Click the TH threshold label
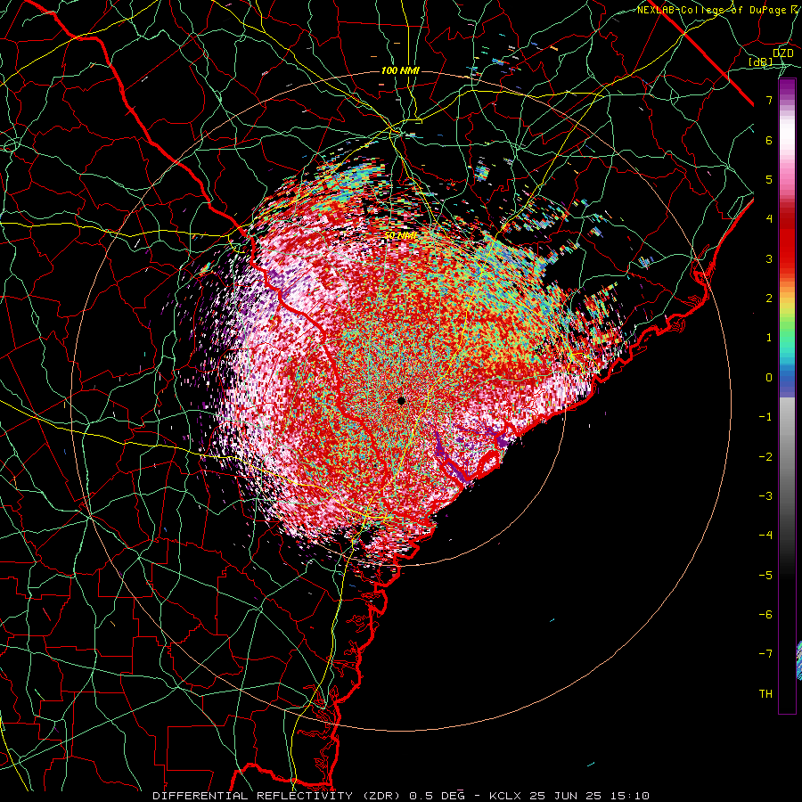Viewport: 802px width, 802px height. click(x=765, y=694)
